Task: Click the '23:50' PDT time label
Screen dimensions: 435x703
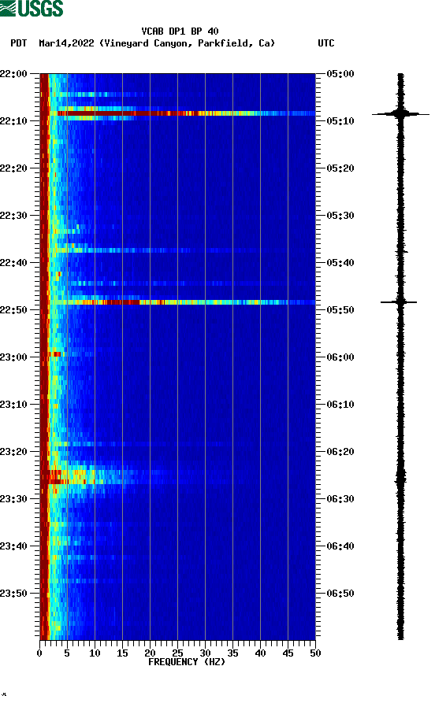Action: coord(14,593)
